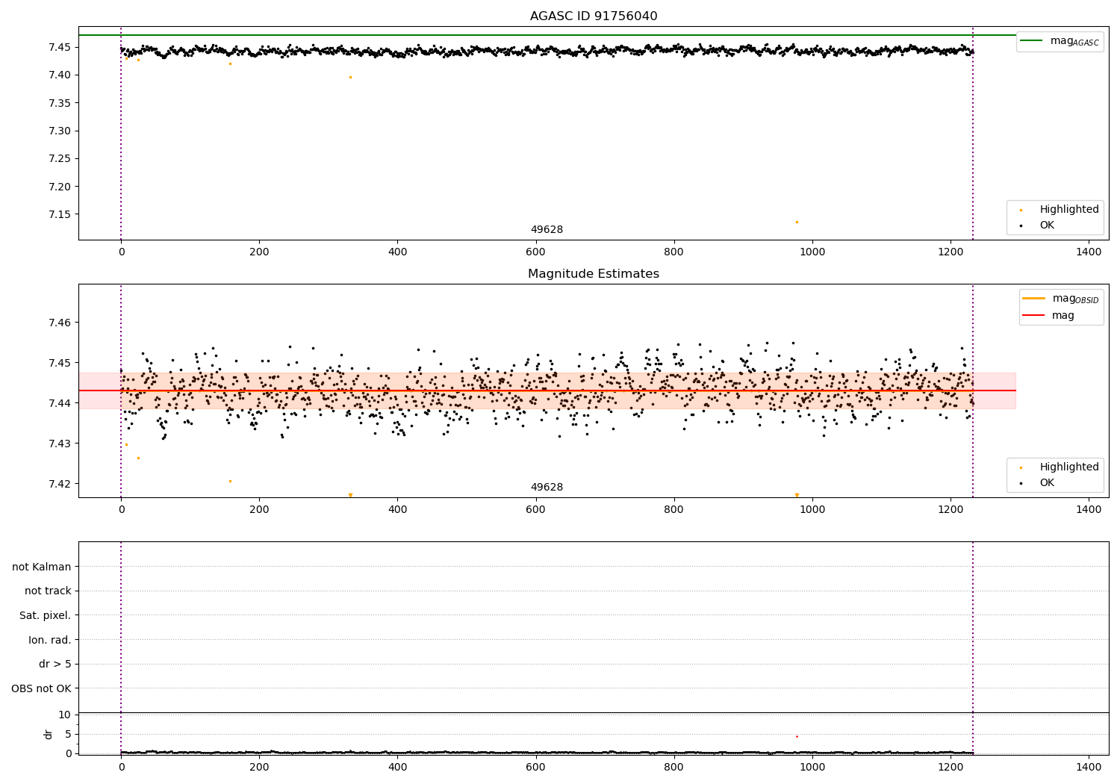Viewport: 1120px width, 784px height.
Task: Select the 'Sat. pixel.' row label
Action: click(x=46, y=615)
